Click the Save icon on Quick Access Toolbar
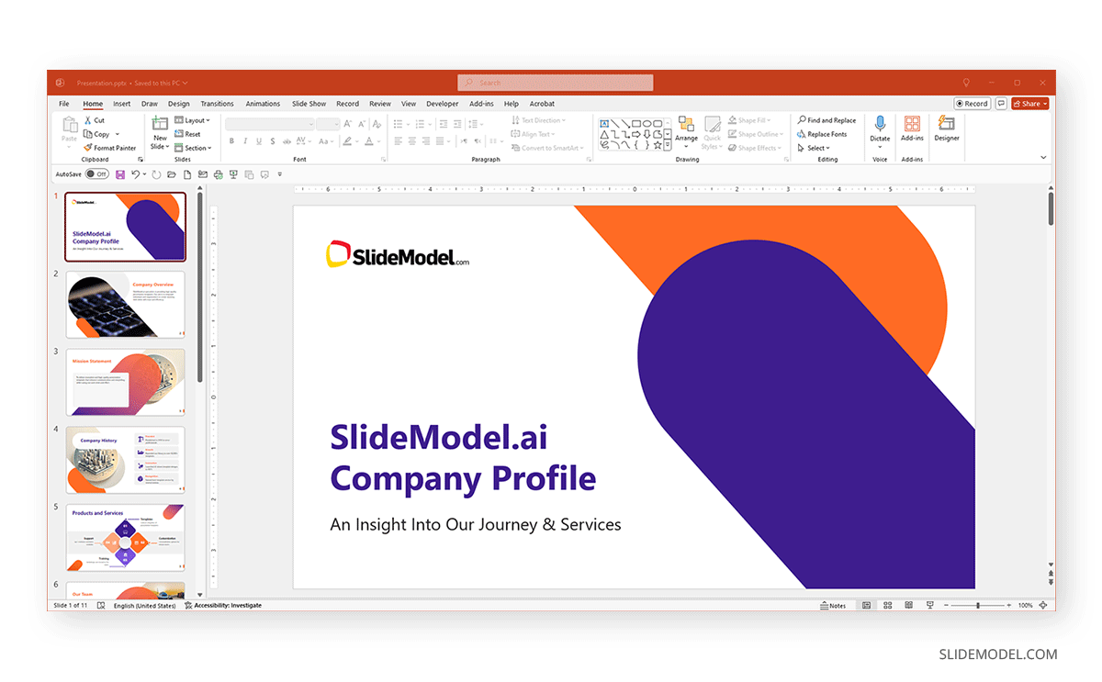 point(120,173)
